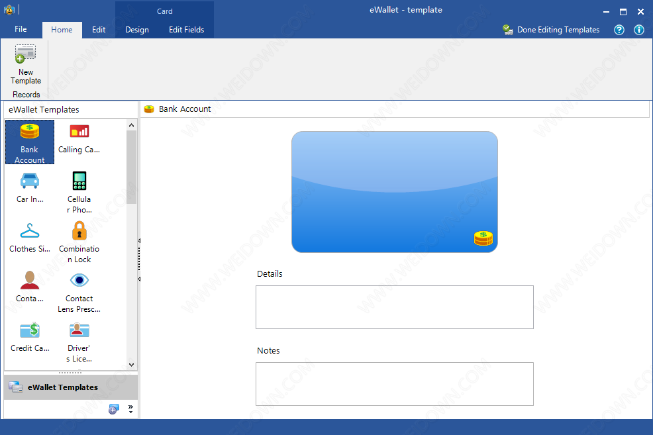The height and width of the screenshot is (435, 653).
Task: Click the eWallet Templates pane cards icon
Action: 16,387
